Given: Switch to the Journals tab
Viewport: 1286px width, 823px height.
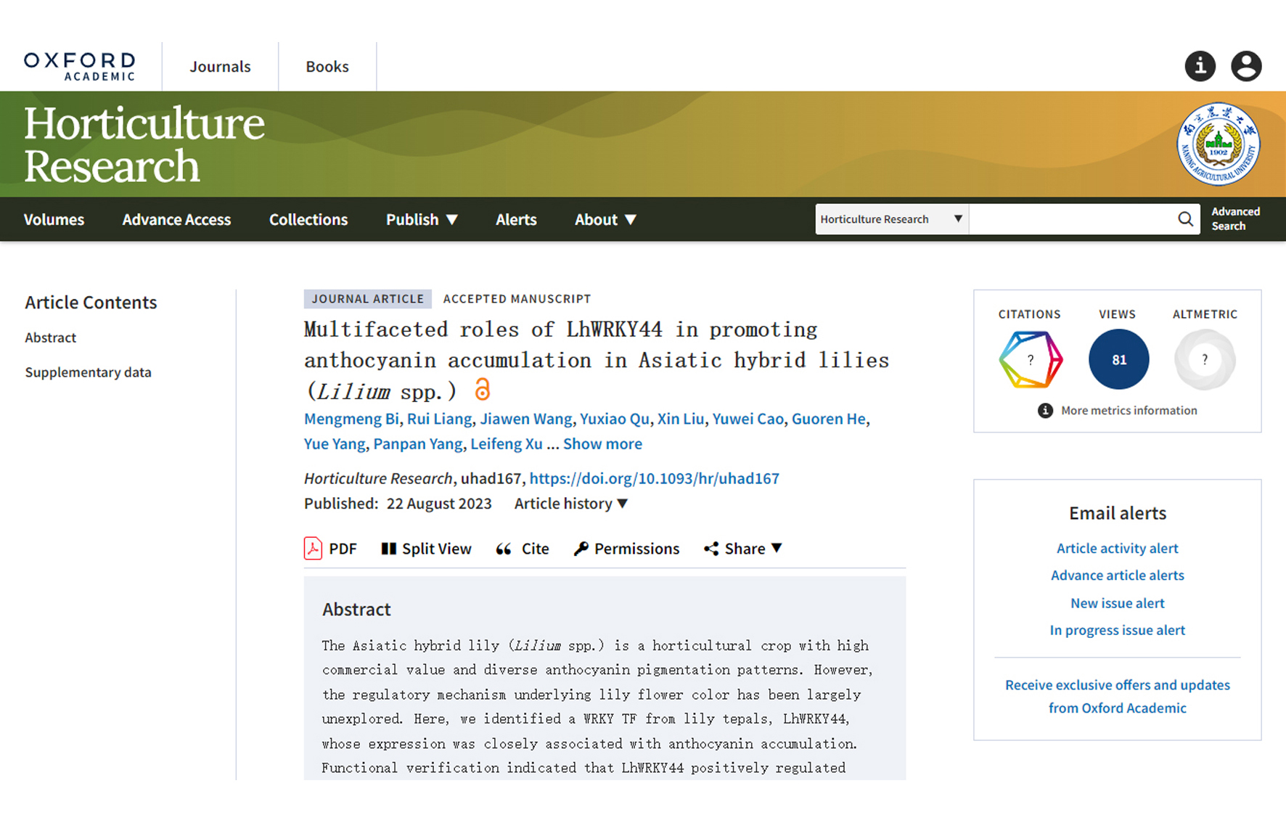Looking at the screenshot, I should (220, 66).
